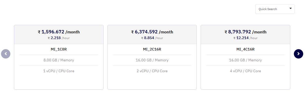Click the Quick Search text label
Screen dimensions: 305x95
[x=268, y=9]
